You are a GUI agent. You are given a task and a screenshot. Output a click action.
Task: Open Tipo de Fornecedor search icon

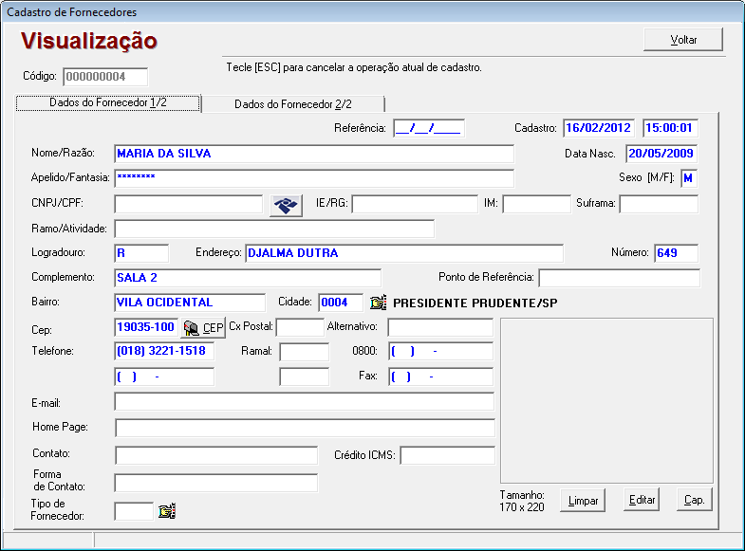coord(168,511)
